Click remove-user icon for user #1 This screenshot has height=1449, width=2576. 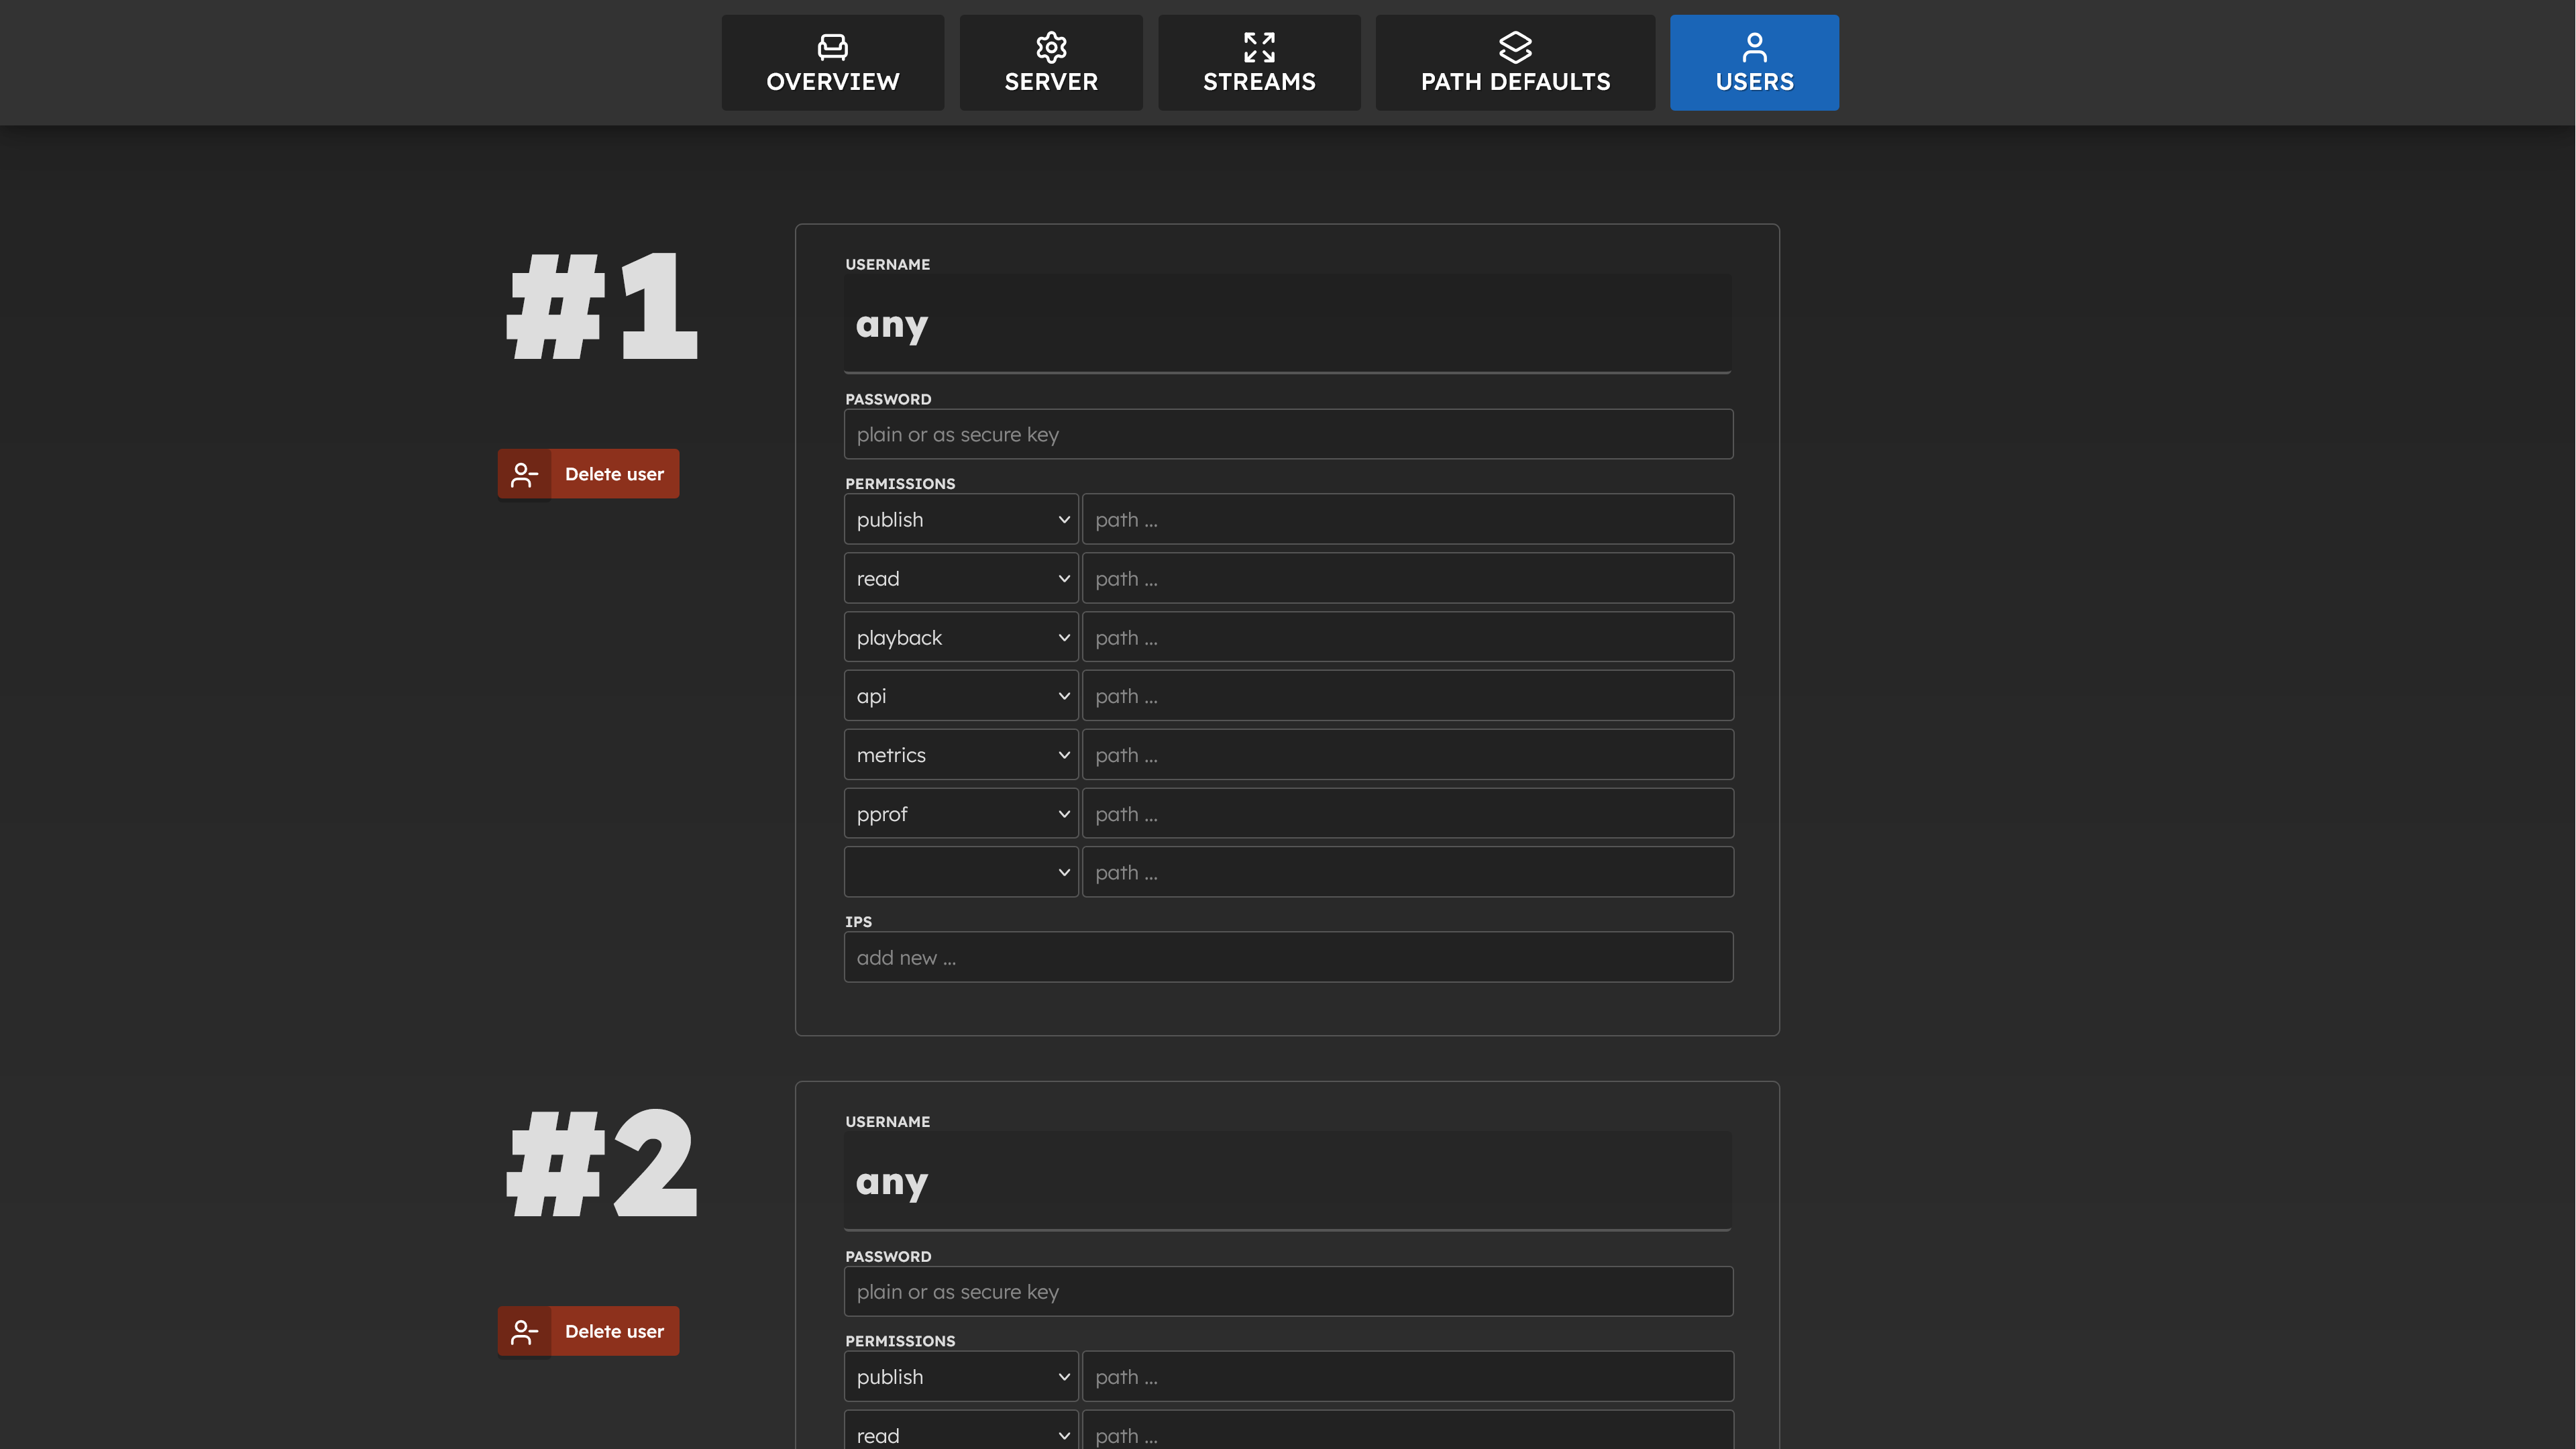click(x=524, y=474)
